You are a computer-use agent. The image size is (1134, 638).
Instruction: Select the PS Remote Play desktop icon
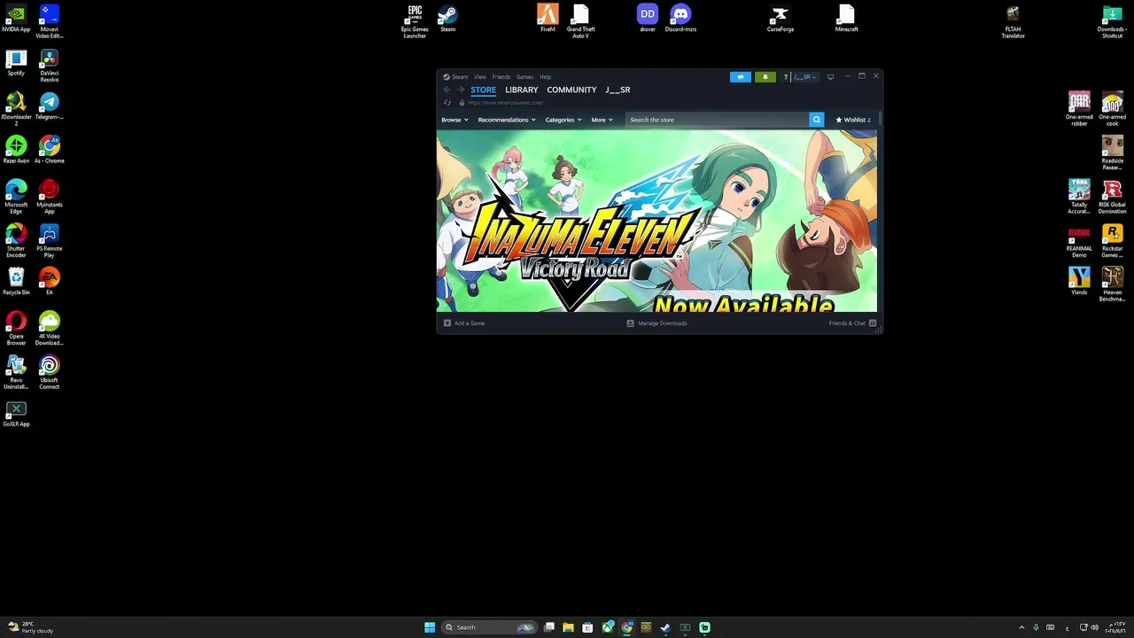click(x=50, y=241)
